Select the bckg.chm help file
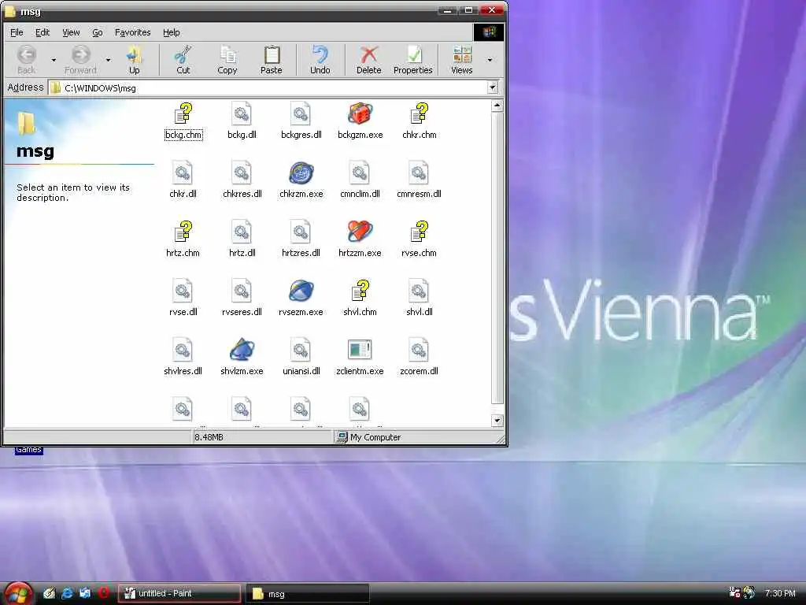 pos(183,121)
